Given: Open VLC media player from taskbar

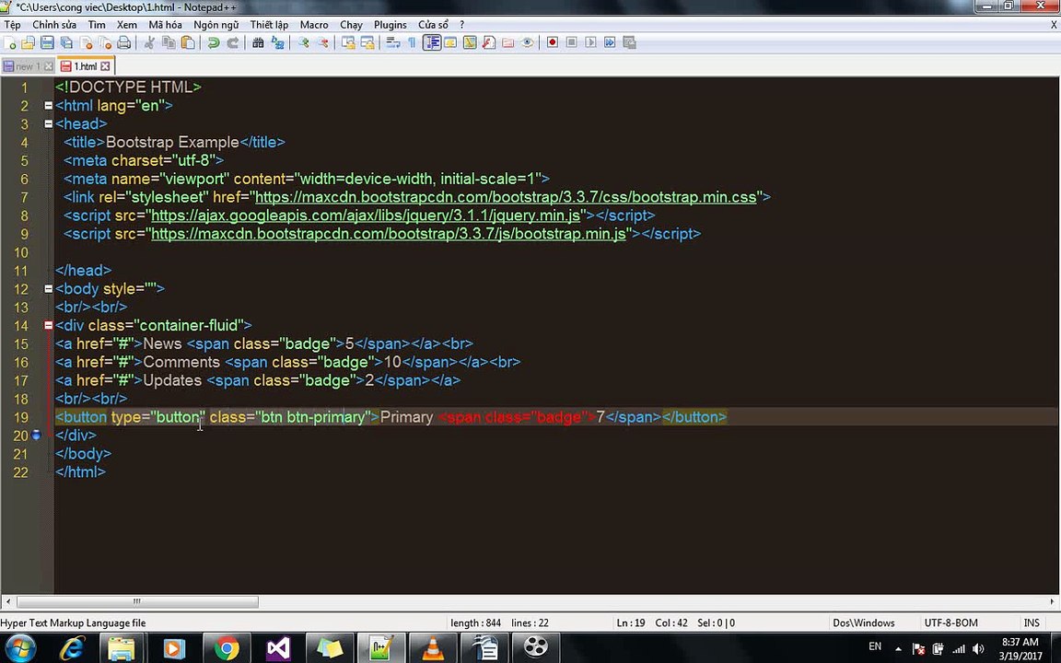Looking at the screenshot, I should 433,648.
